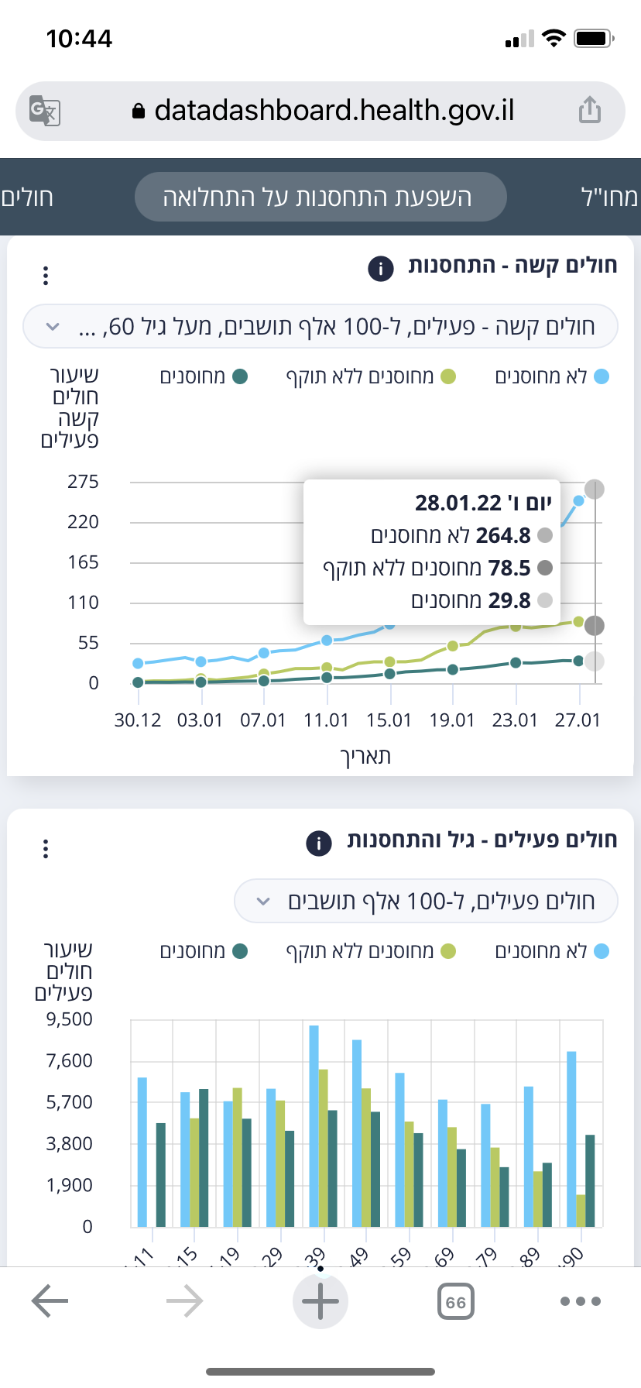Screen dimensions: 641x1388
Task: Toggle מחוסנים series in bar chart legend
Action: pyautogui.click(x=203, y=951)
